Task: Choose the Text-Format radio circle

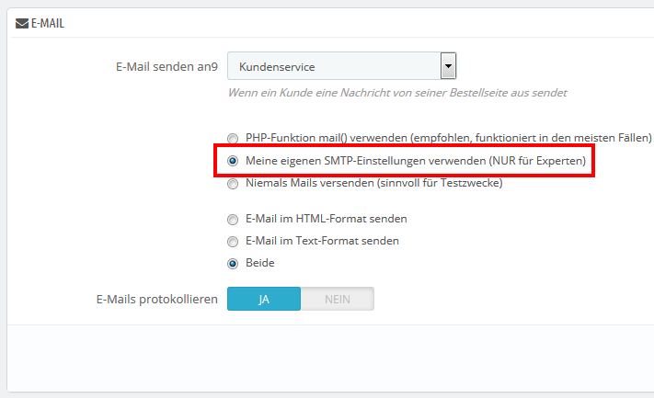Action: point(233,241)
